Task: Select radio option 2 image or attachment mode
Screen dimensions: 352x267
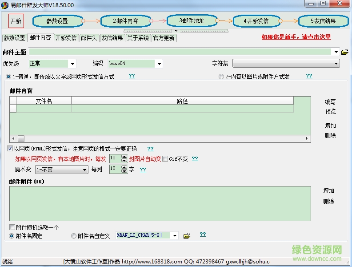Action: tap(221, 77)
